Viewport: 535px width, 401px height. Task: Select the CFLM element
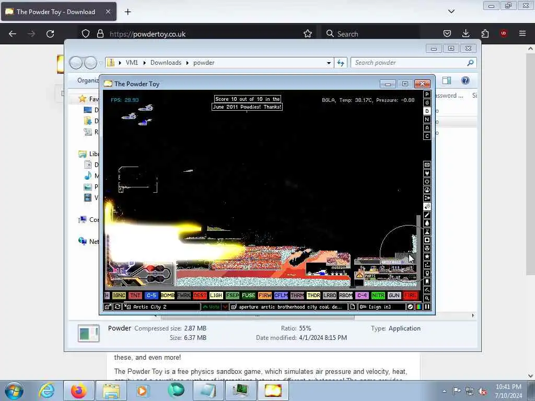pos(281,296)
